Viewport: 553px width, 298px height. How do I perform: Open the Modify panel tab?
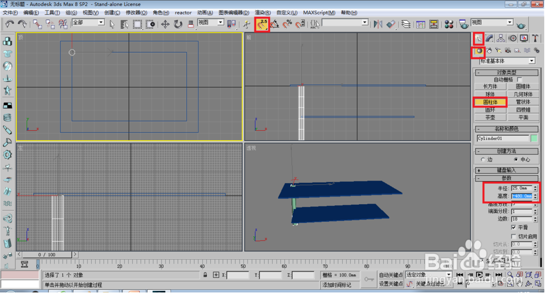(489, 38)
